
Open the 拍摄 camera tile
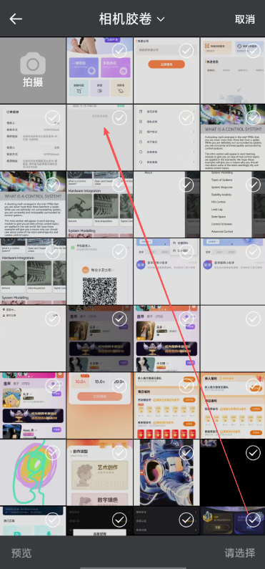click(x=33, y=70)
